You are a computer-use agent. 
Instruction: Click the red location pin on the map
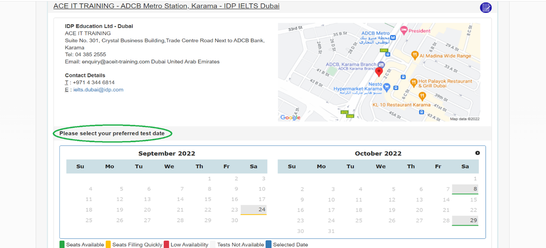[379, 71]
